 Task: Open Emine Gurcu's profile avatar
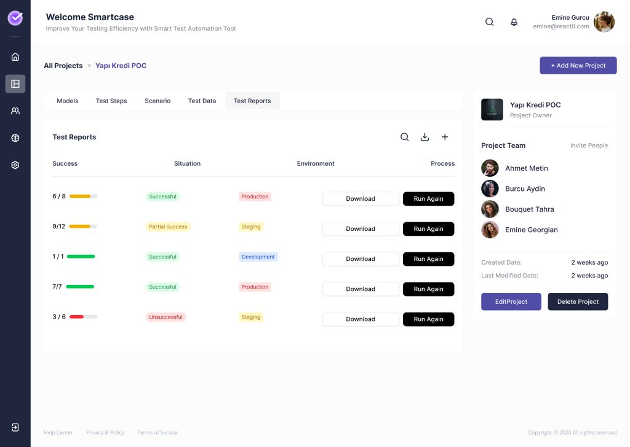(x=604, y=22)
